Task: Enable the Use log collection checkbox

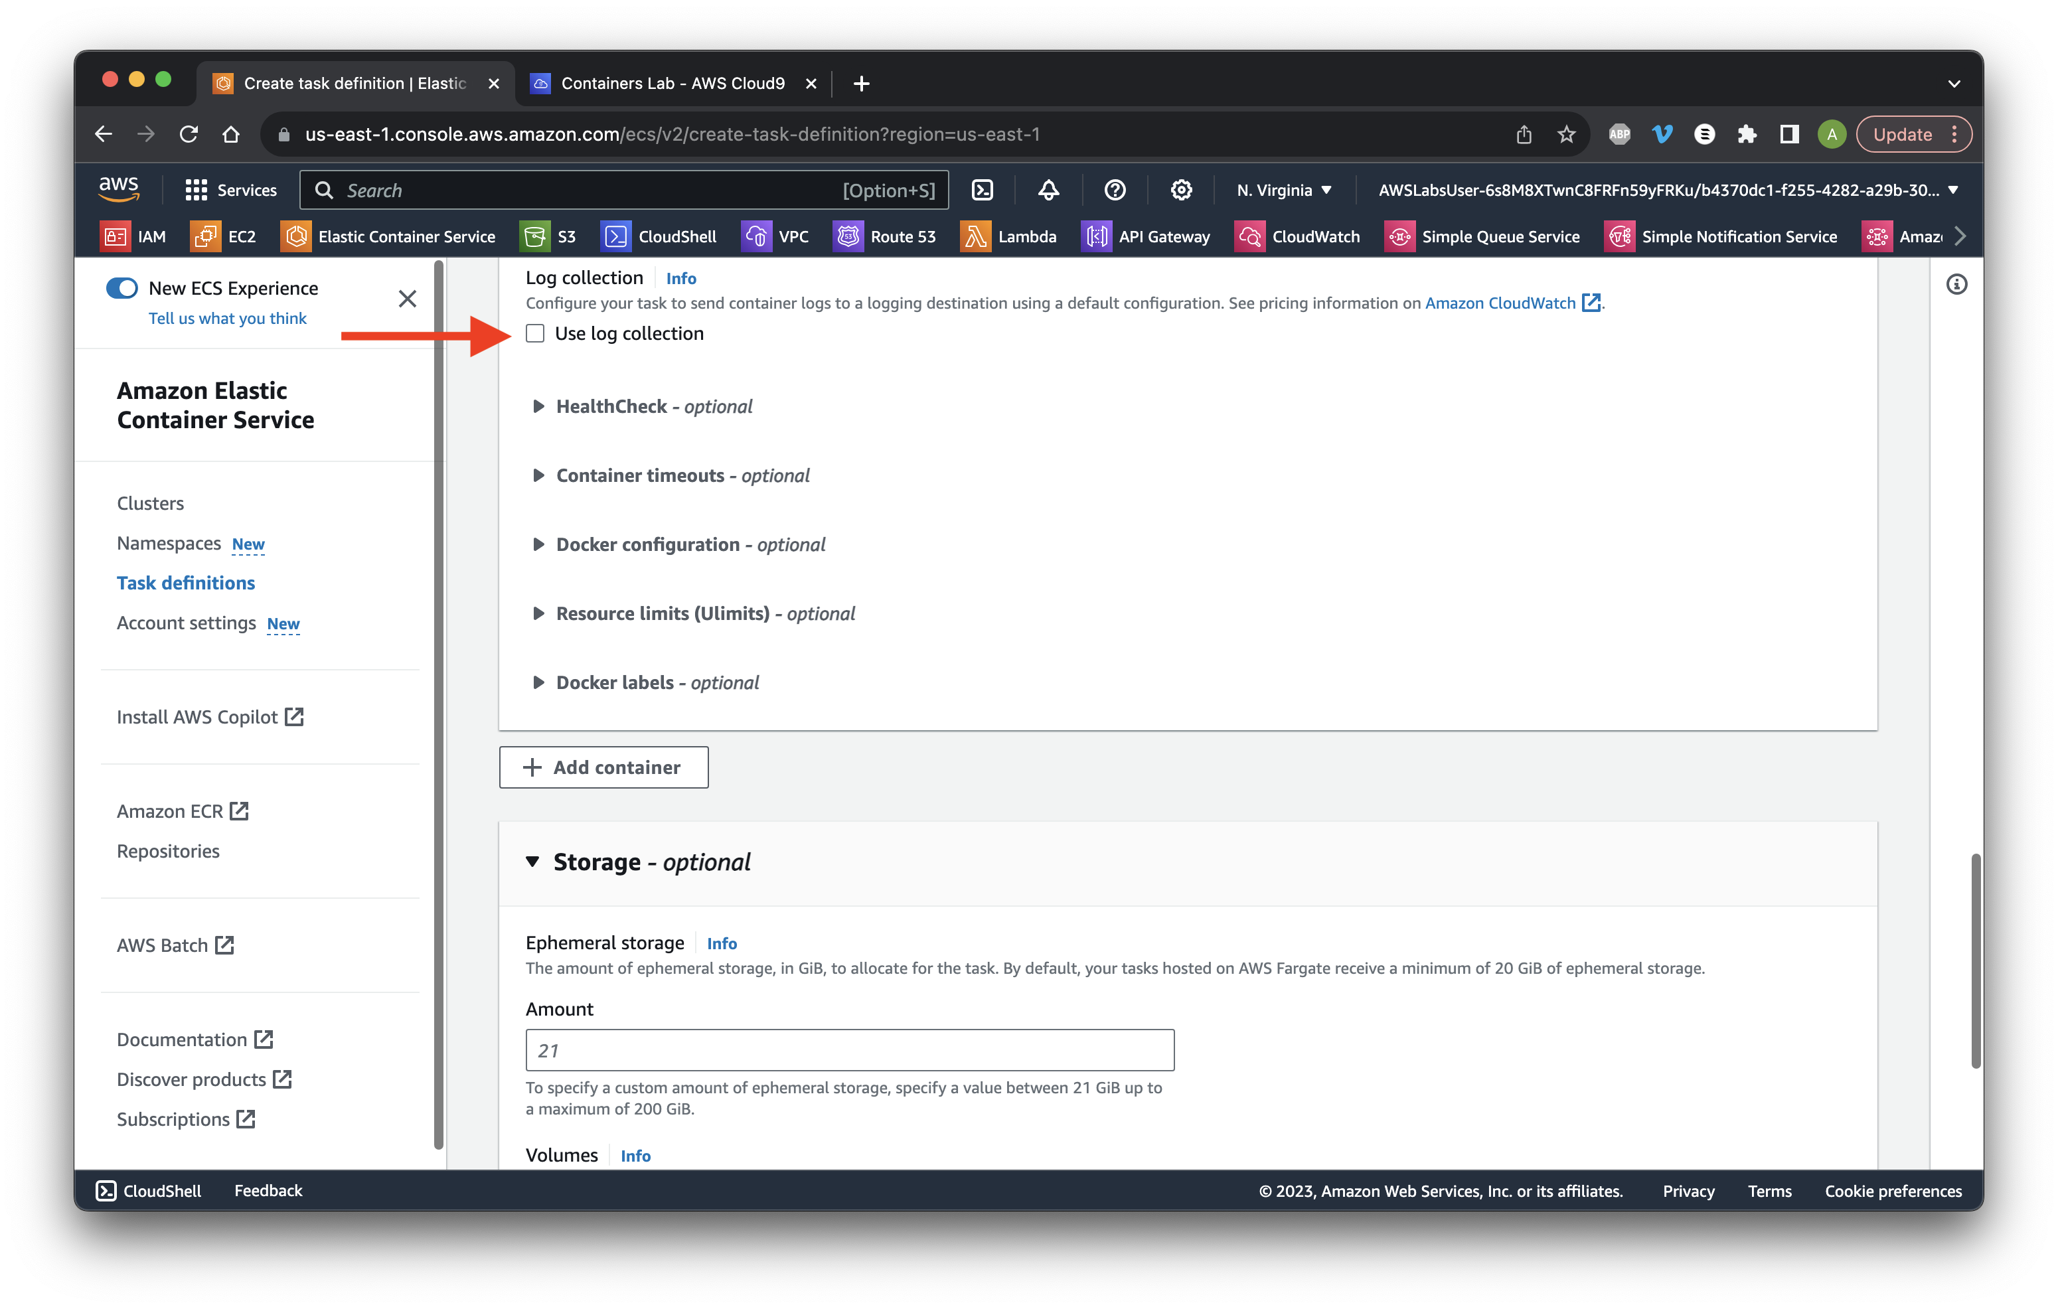Action: [x=535, y=333]
